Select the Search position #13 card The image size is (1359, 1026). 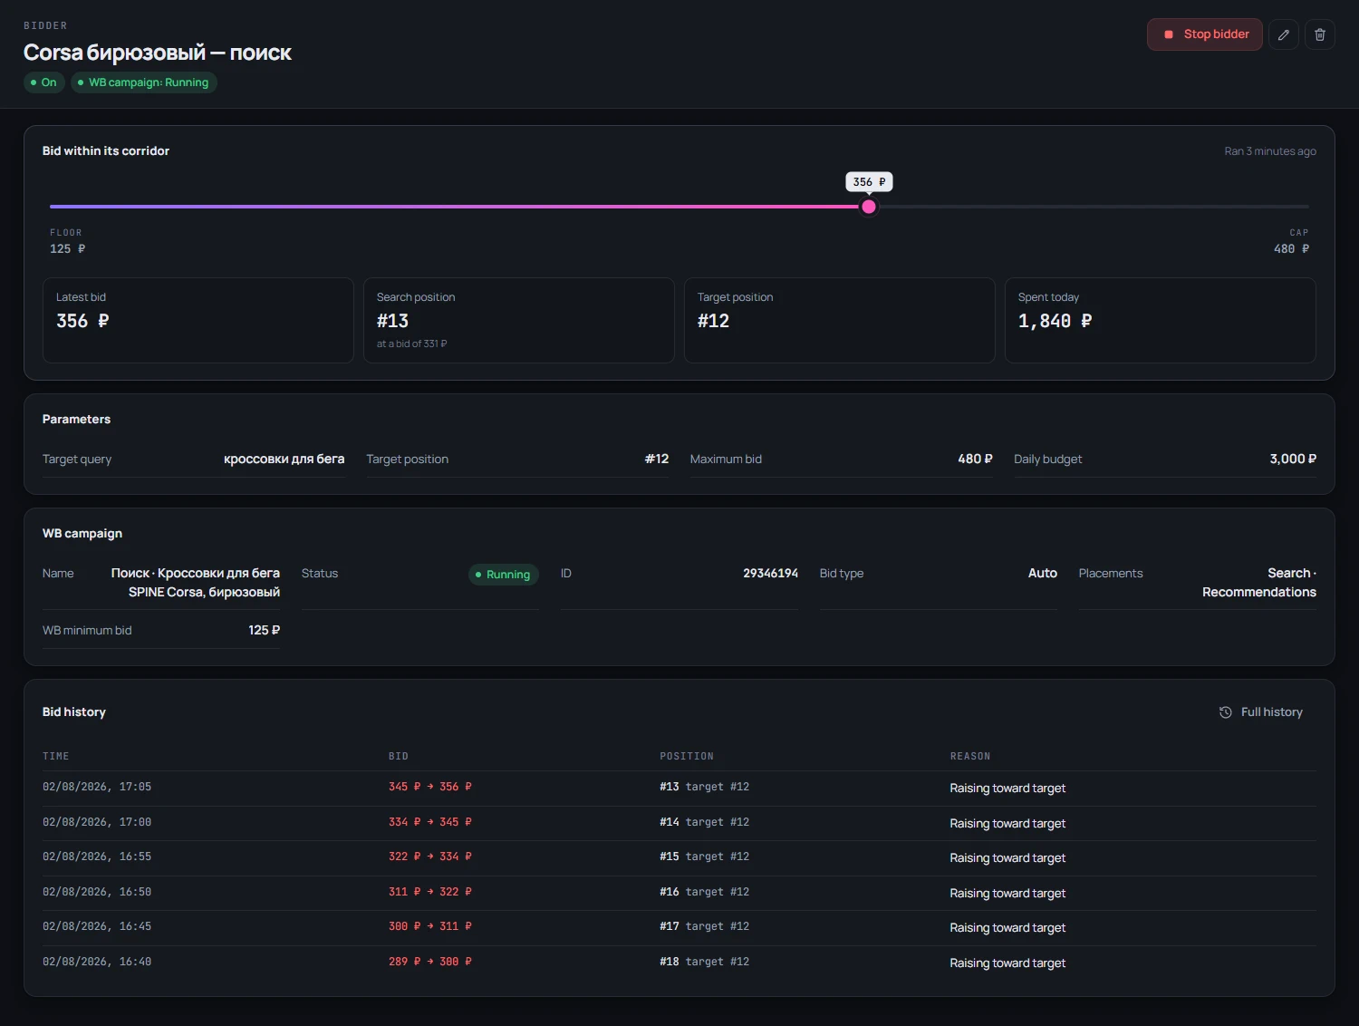pyautogui.click(x=518, y=320)
